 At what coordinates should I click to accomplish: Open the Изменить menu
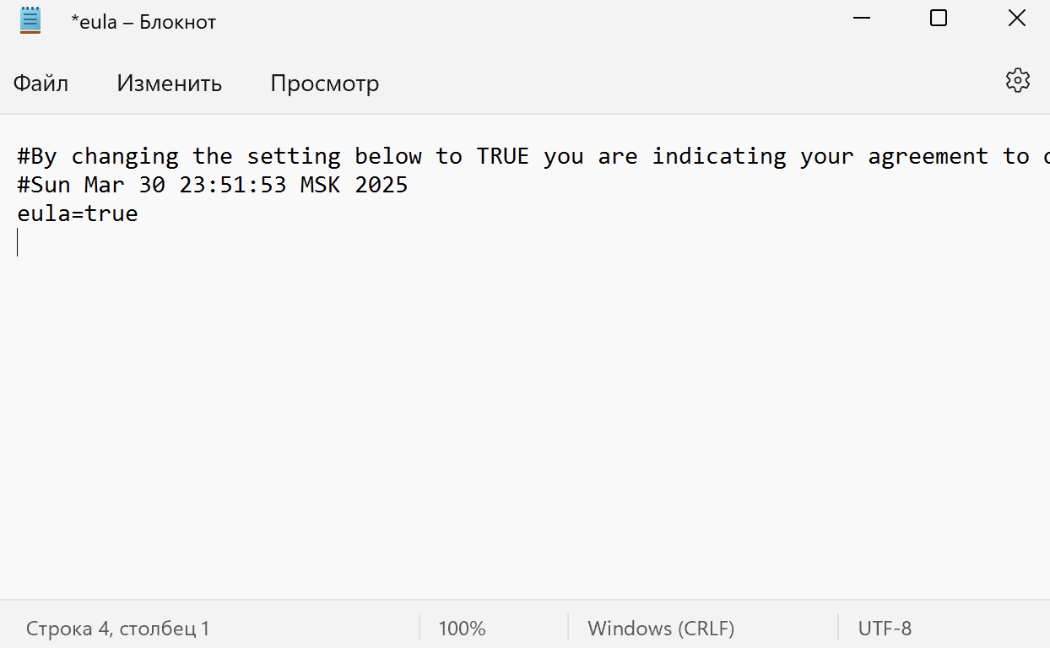click(x=169, y=84)
